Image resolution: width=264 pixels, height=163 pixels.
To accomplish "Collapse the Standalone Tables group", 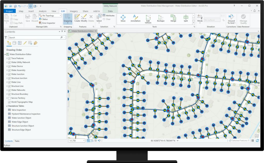I will tap(7, 106).
